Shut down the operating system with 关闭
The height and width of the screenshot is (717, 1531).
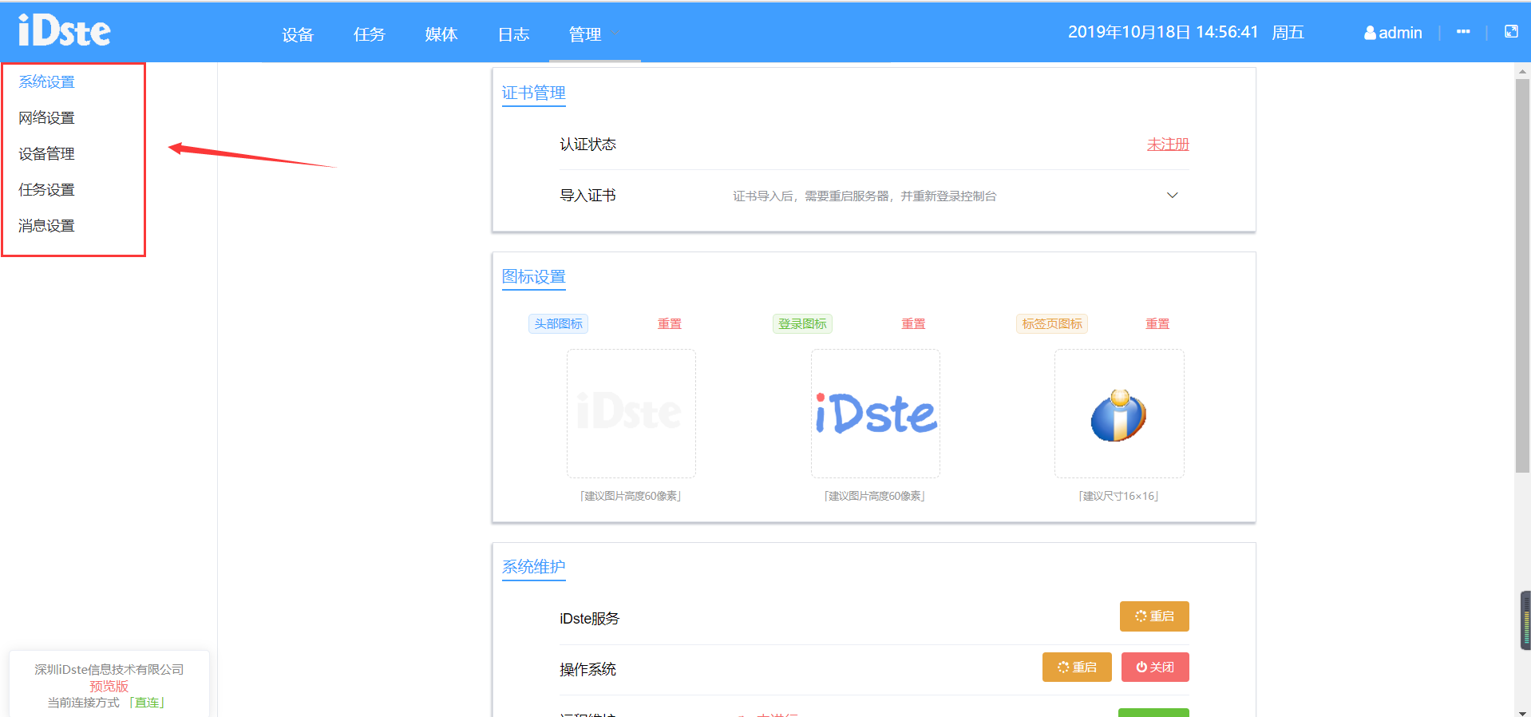point(1154,667)
